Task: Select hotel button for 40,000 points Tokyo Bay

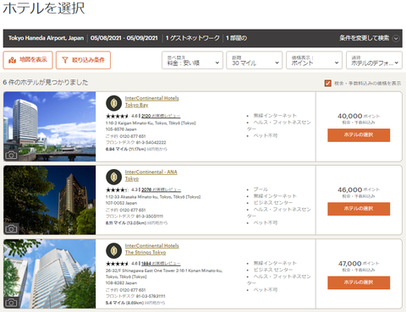Action: pyautogui.click(x=359, y=135)
